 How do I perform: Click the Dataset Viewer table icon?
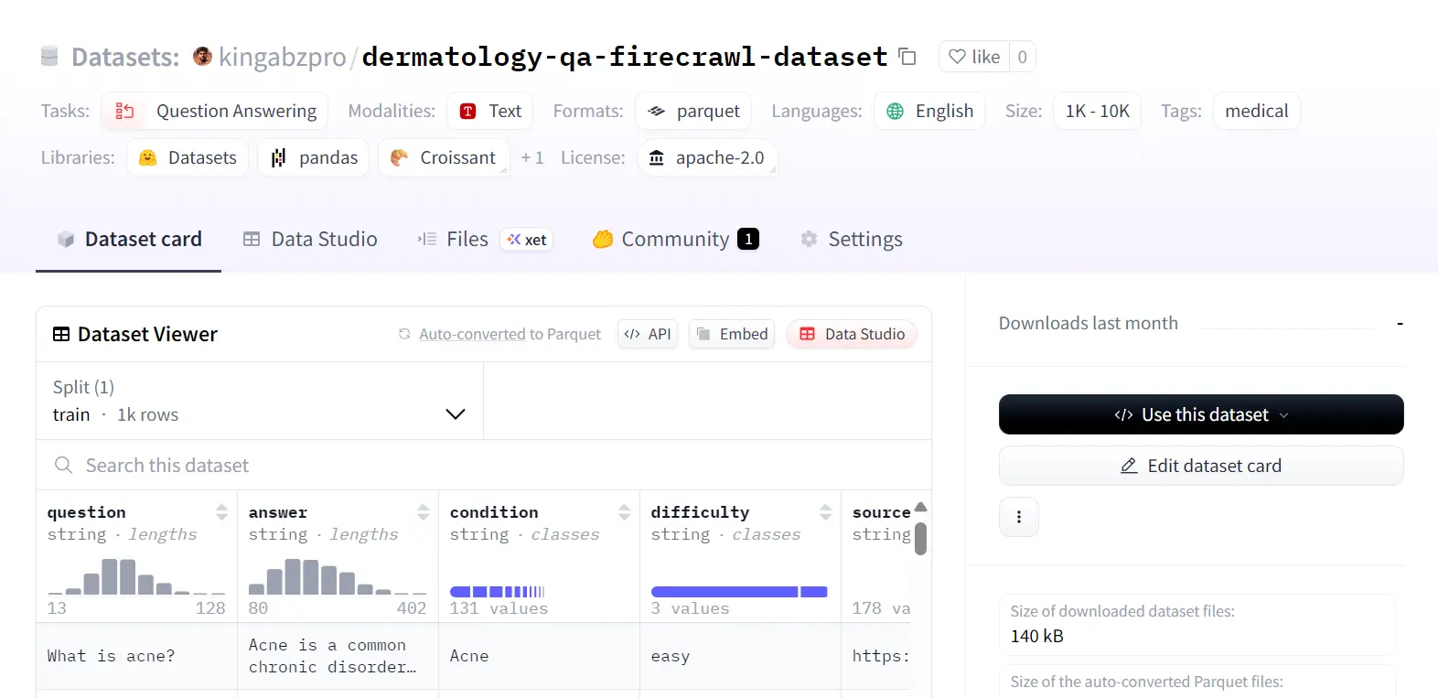click(61, 334)
